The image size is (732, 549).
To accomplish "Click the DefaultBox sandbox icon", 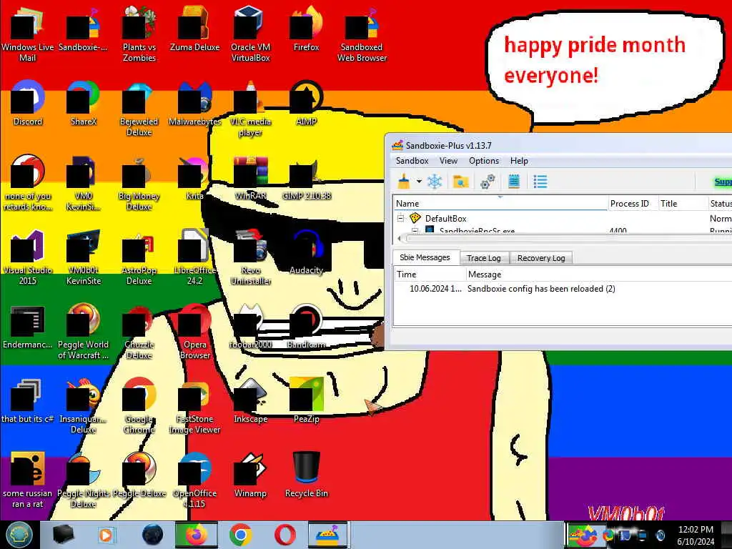I will tap(415, 218).
